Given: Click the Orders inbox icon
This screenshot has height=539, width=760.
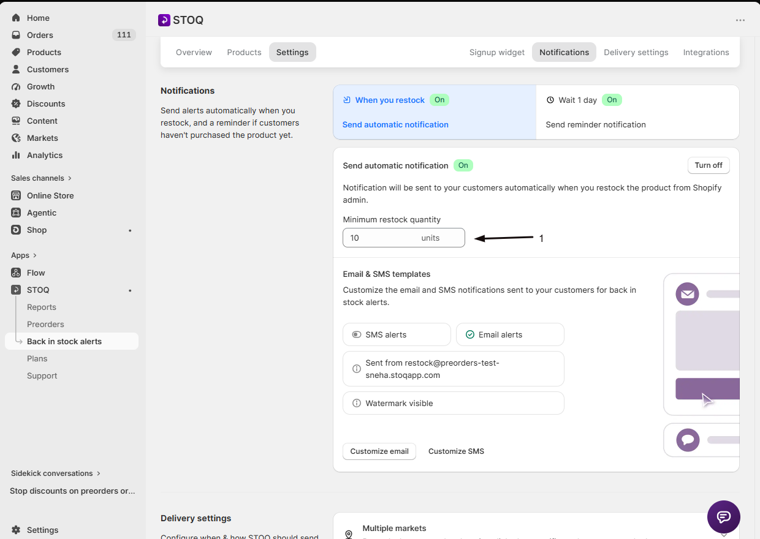Looking at the screenshot, I should click(16, 35).
